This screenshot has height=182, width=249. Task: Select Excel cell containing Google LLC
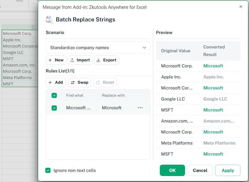point(20,52)
